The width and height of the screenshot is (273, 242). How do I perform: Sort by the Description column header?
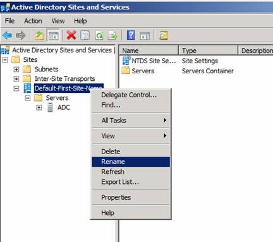pyautogui.click(x=256, y=51)
